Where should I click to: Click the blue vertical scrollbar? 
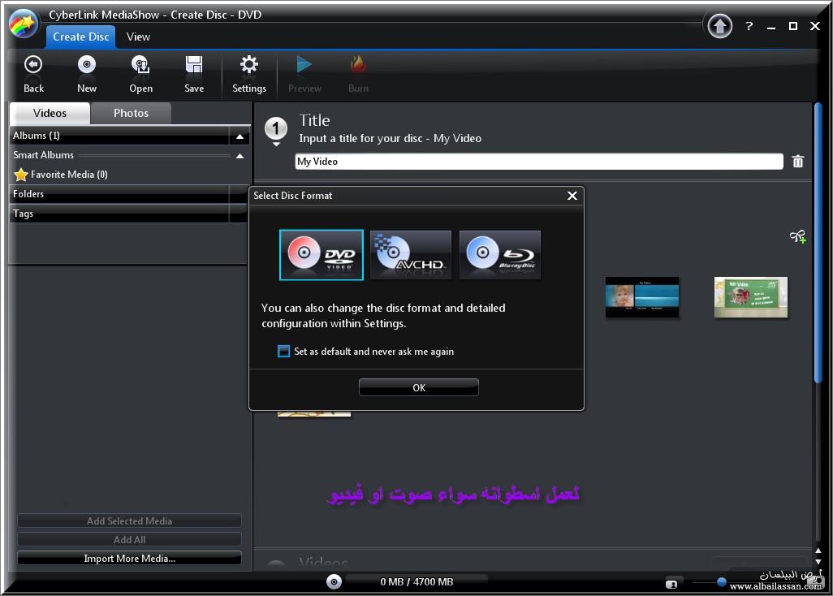click(x=818, y=242)
